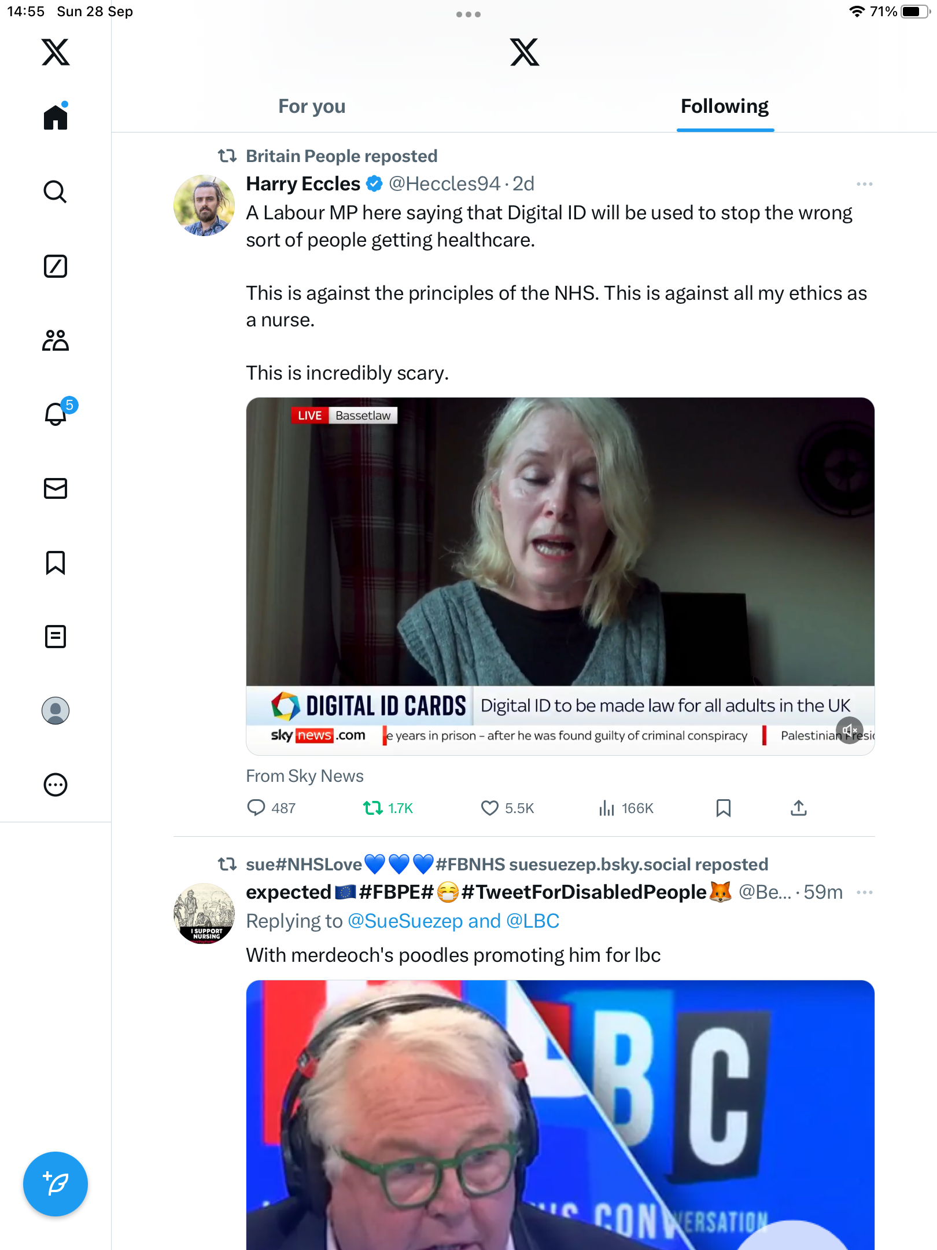The image size is (937, 1250).
Task: Tap the compose post button
Action: [x=56, y=1184]
